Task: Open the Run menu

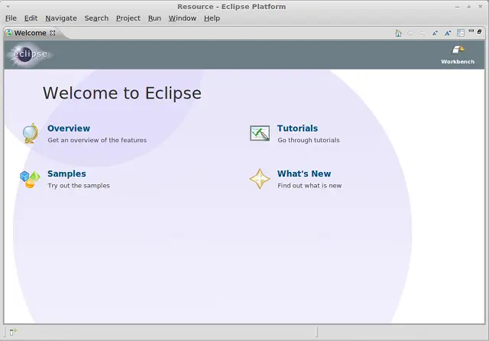Action: click(x=154, y=18)
